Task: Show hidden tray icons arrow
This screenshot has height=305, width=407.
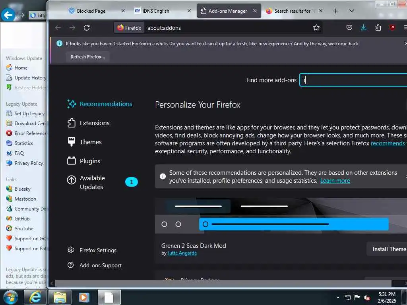Action: point(338,297)
